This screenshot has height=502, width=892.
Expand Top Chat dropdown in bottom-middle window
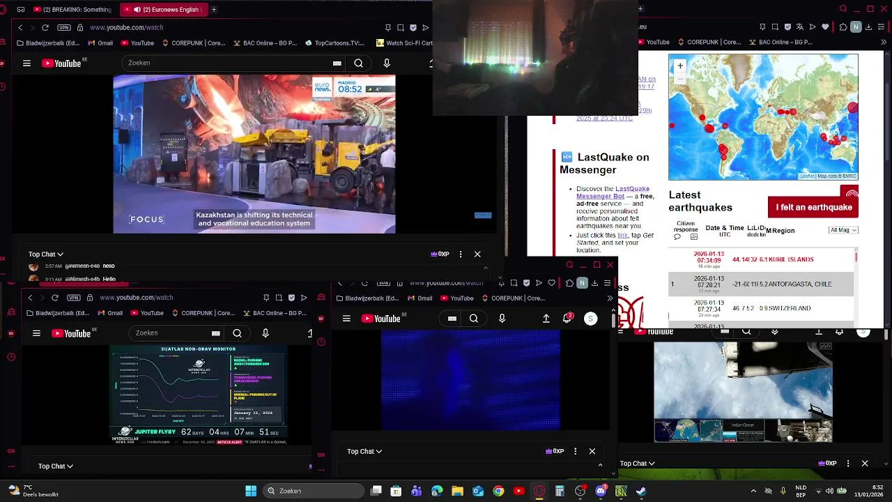pos(364,452)
